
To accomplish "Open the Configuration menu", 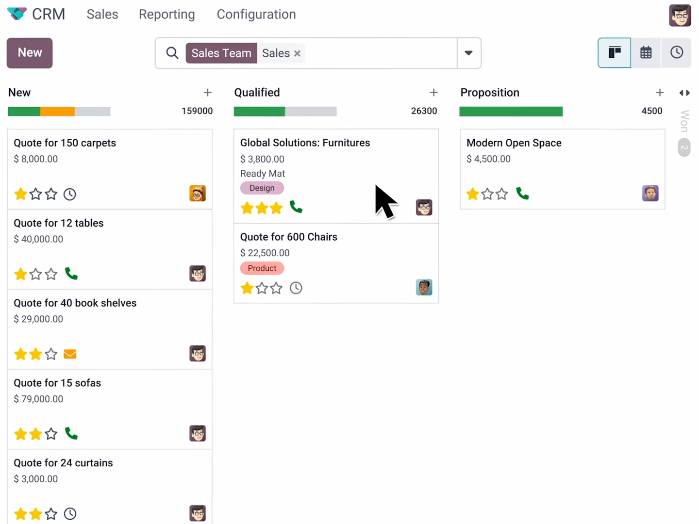I will [256, 15].
